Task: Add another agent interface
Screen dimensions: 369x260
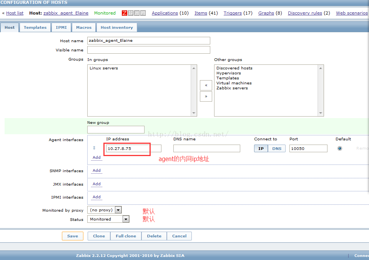Action: click(96, 157)
